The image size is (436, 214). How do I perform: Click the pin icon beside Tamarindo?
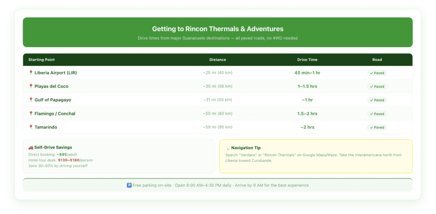tap(31, 127)
